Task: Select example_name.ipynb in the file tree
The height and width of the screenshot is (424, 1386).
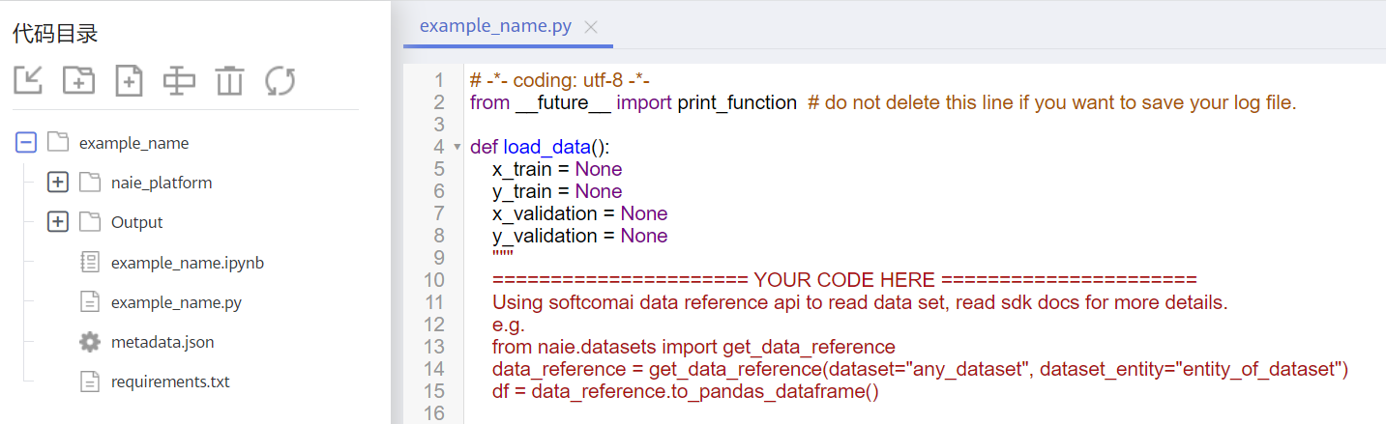Action: (x=188, y=263)
